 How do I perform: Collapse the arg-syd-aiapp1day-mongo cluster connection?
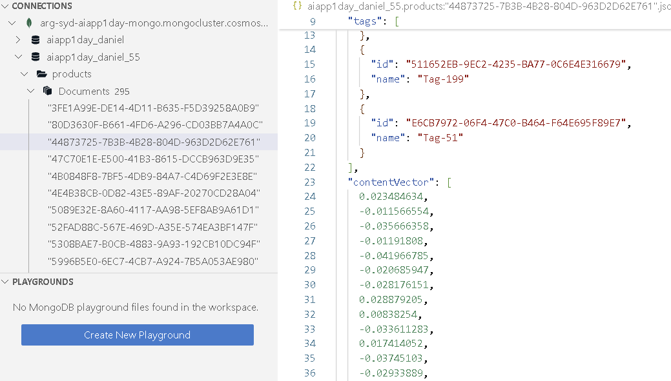13,23
